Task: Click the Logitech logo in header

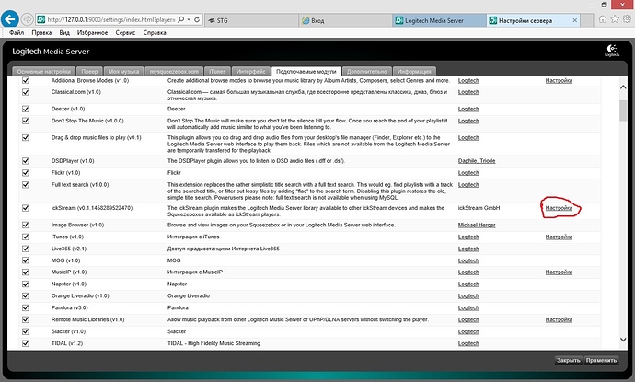Action: tap(612, 51)
